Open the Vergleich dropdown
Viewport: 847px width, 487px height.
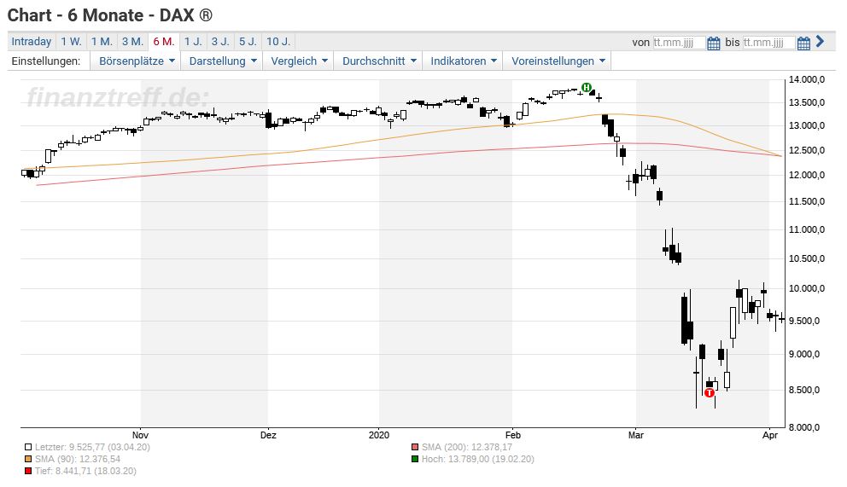point(299,61)
